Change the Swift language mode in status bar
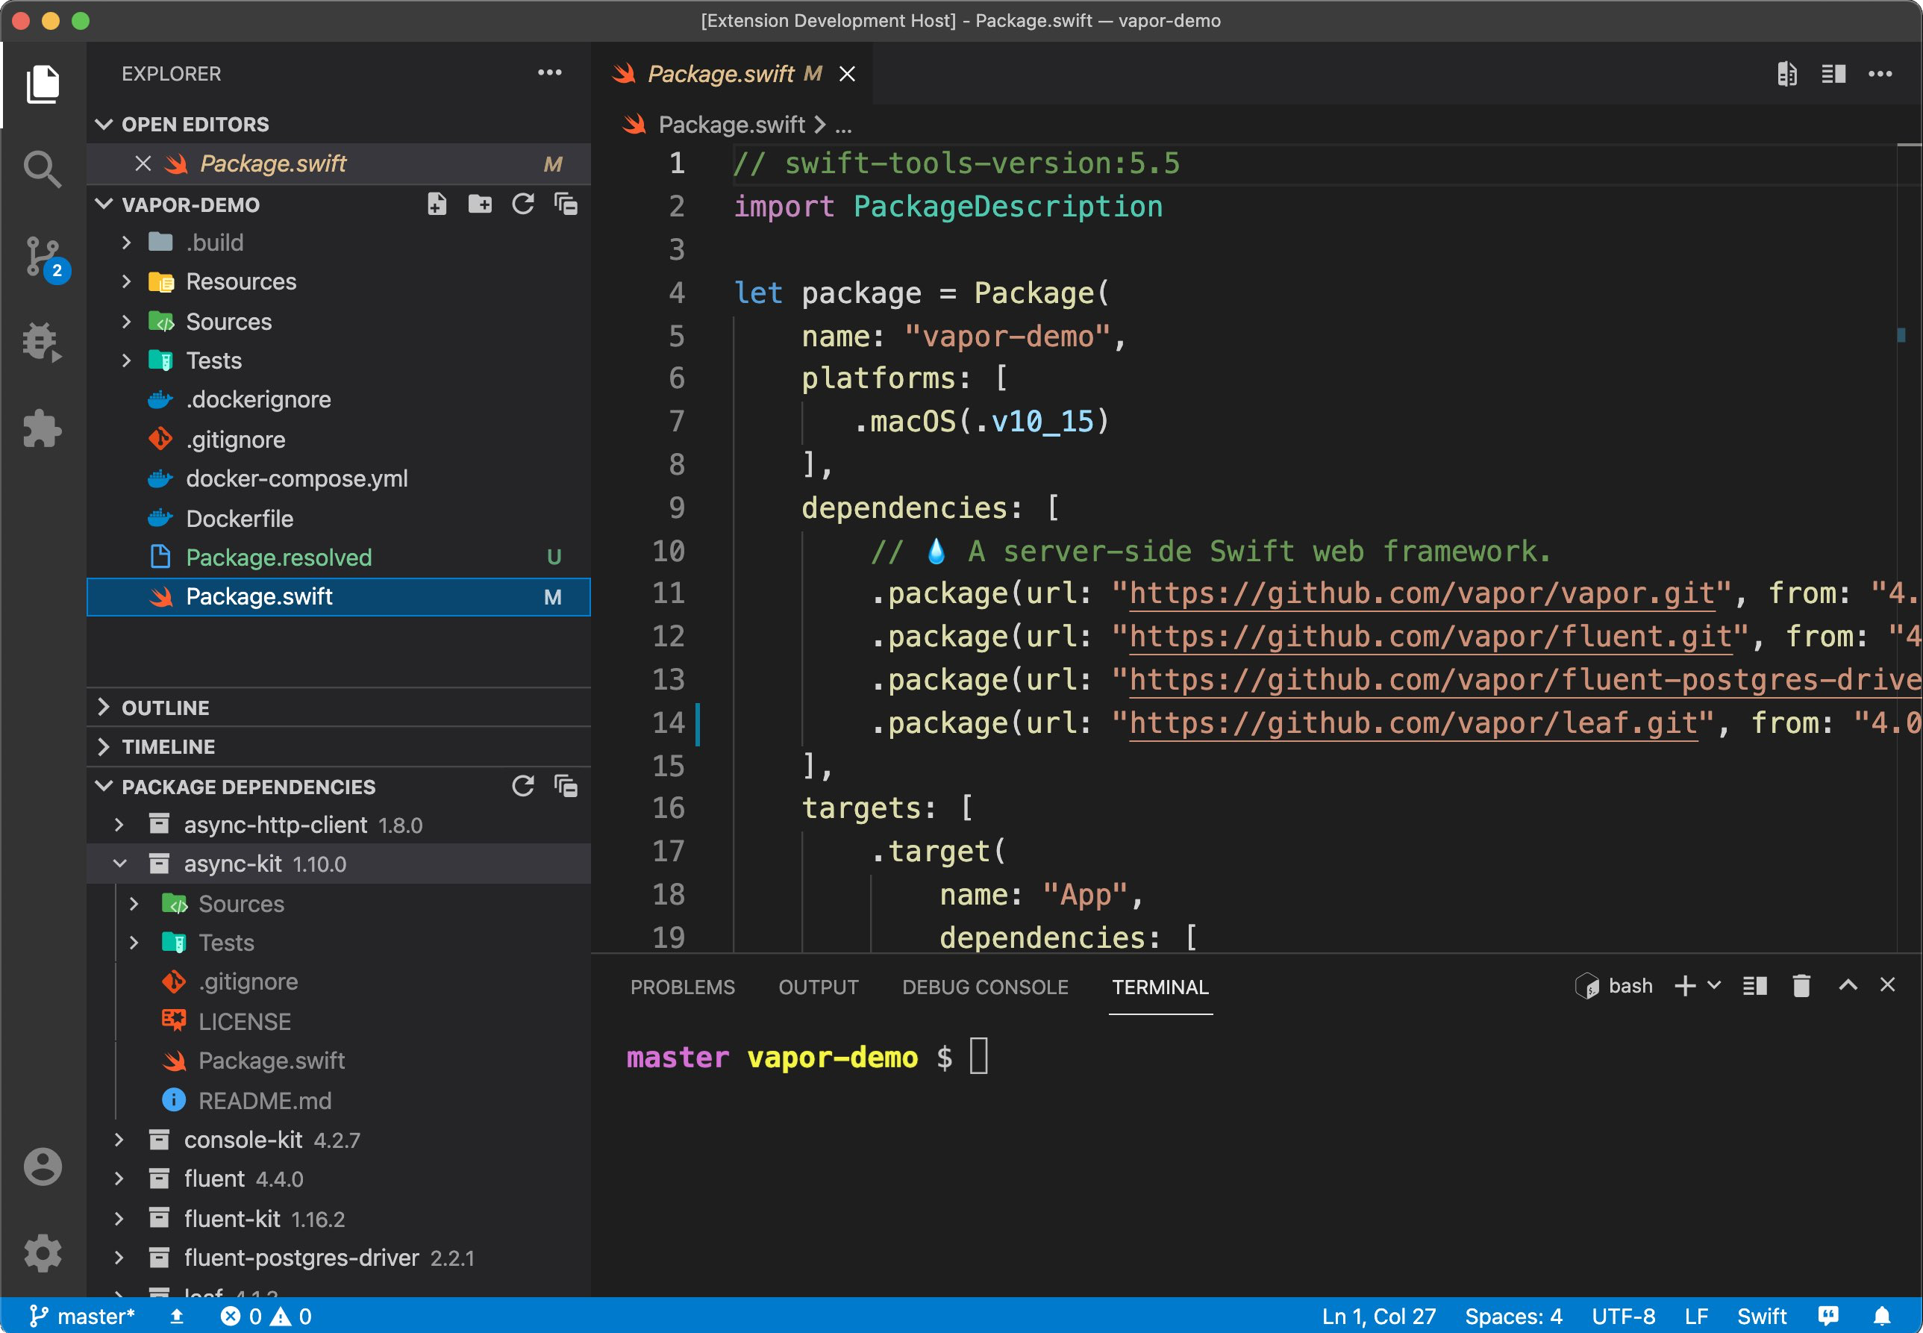Screen dimensions: 1923x1333 coord(1761,1317)
